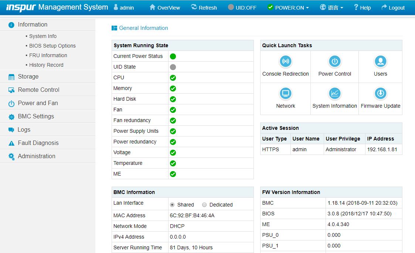
Task: Open Console Redirection quick launch icon
Action: tap(285, 61)
